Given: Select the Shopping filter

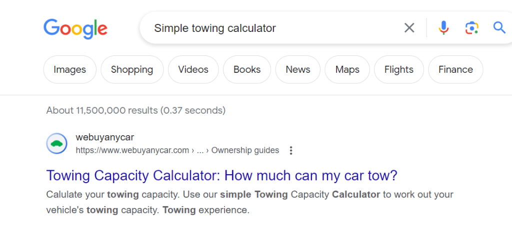Looking at the screenshot, I should click(132, 69).
